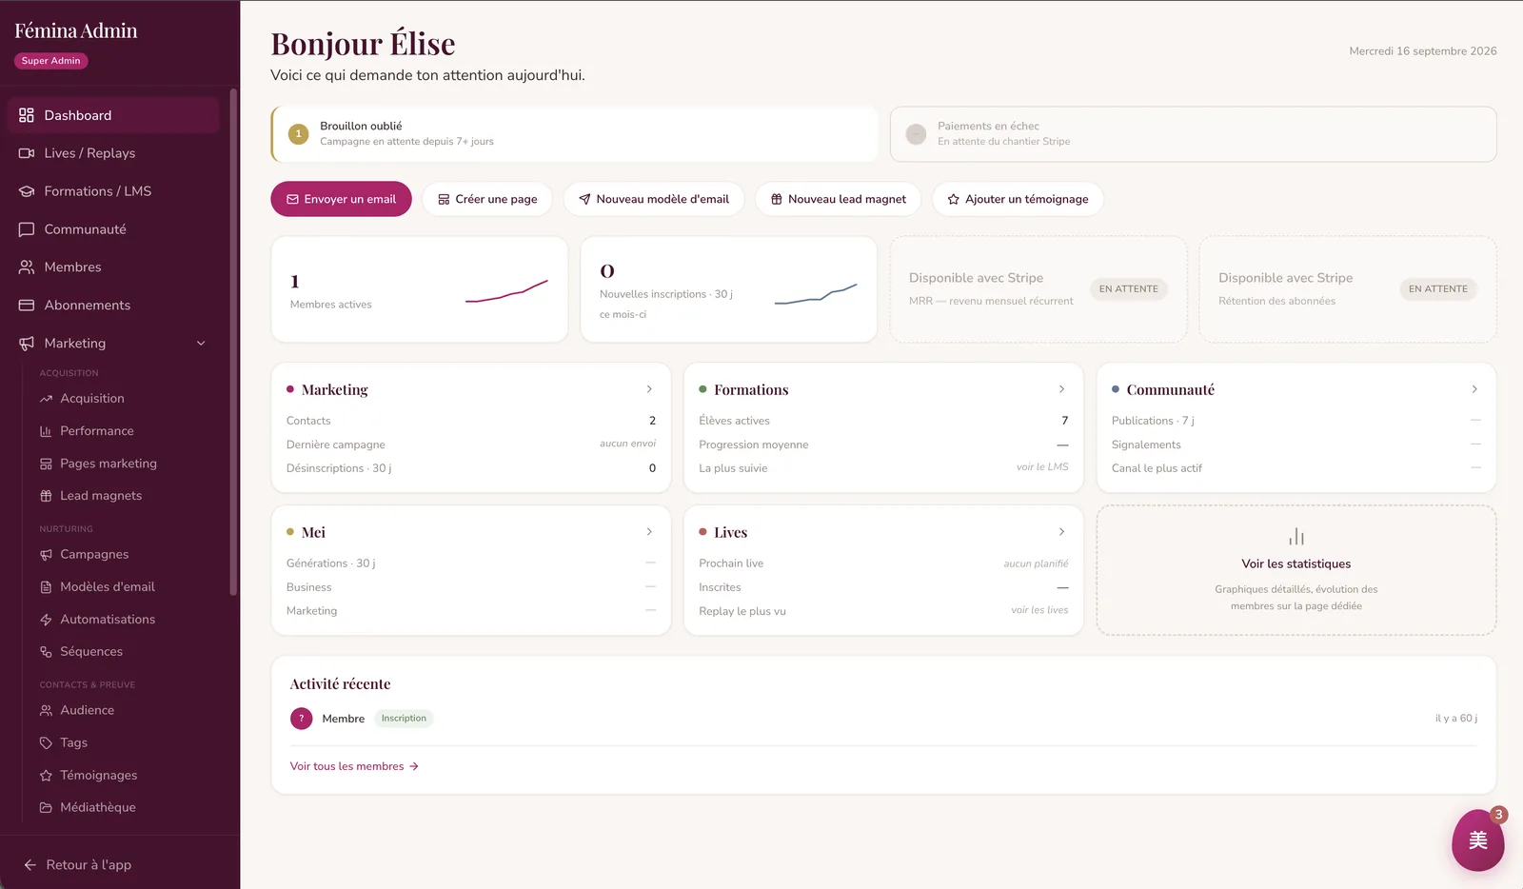
Task: Open the Voir les statistiques card
Action: click(1296, 570)
